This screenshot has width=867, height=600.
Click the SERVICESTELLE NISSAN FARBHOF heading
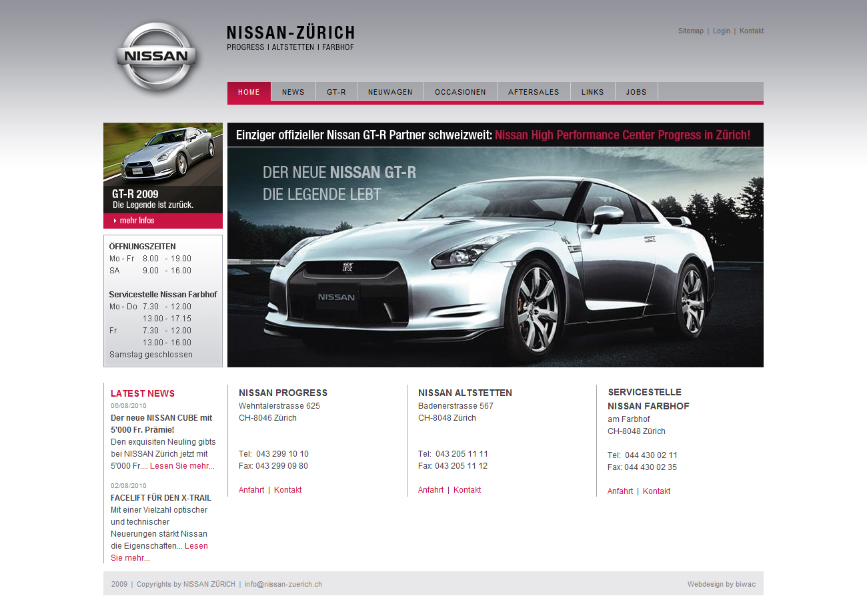[648, 399]
